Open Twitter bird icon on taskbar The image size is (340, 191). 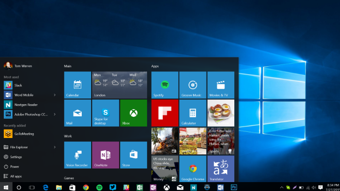pos(113,187)
